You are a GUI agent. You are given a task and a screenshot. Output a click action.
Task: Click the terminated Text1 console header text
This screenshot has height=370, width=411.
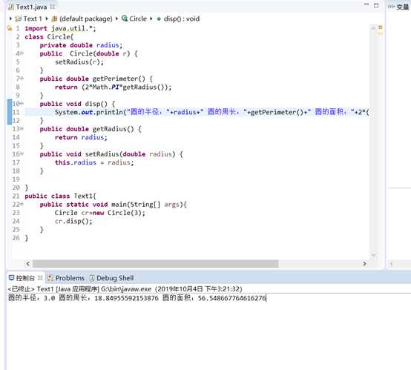pyautogui.click(x=125, y=288)
